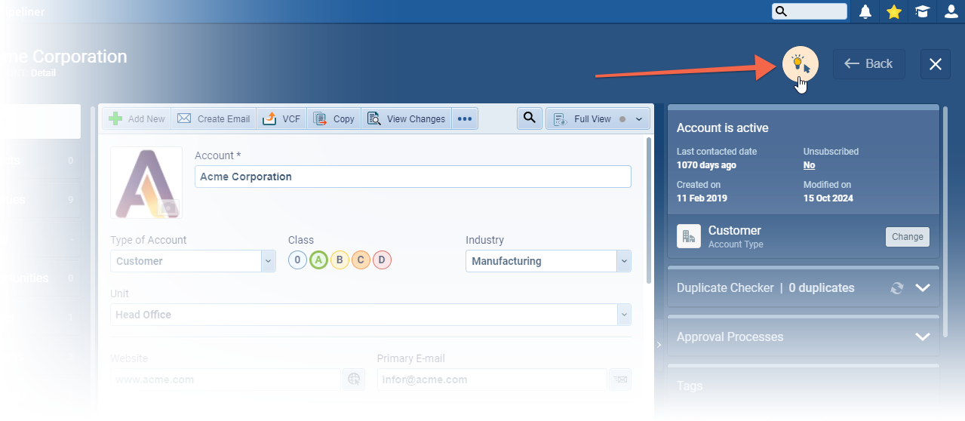Click the send email icon beside Primary E-mail
The height and width of the screenshot is (421, 965).
620,380
